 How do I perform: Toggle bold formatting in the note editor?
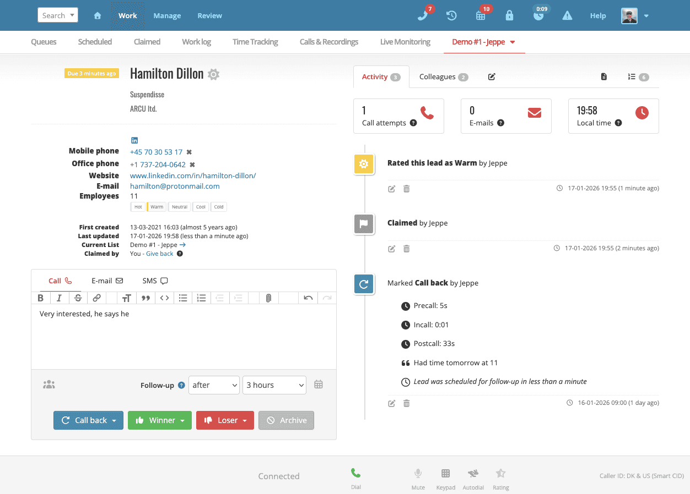(x=40, y=298)
